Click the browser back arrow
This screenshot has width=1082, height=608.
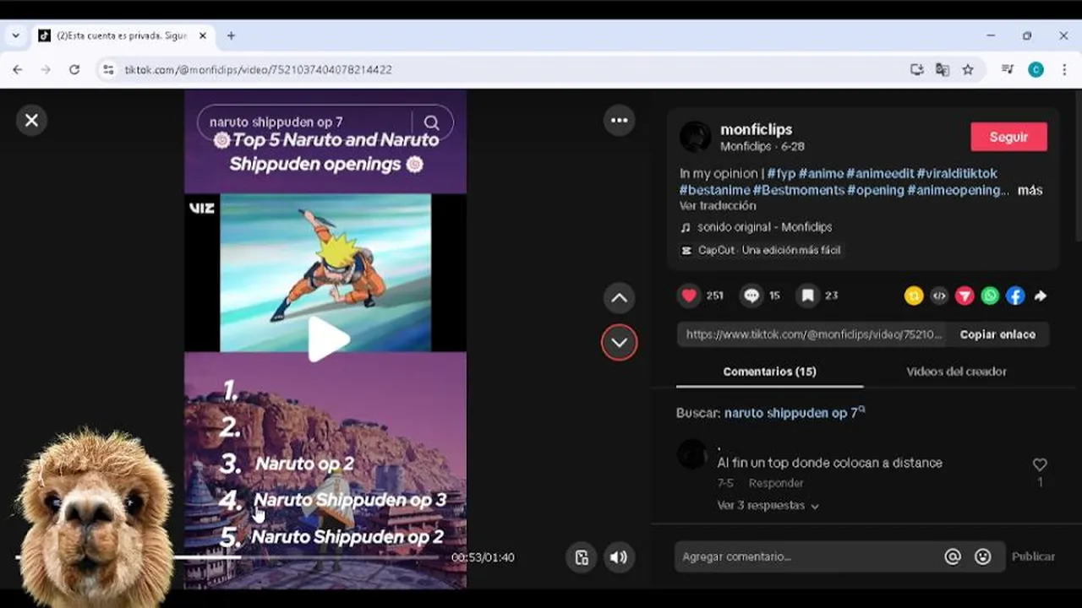[x=18, y=70]
